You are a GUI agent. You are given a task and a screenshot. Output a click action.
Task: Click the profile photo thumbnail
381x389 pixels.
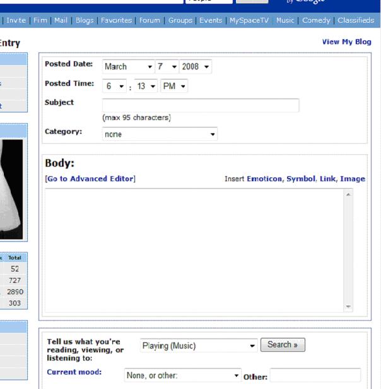pos(11,189)
